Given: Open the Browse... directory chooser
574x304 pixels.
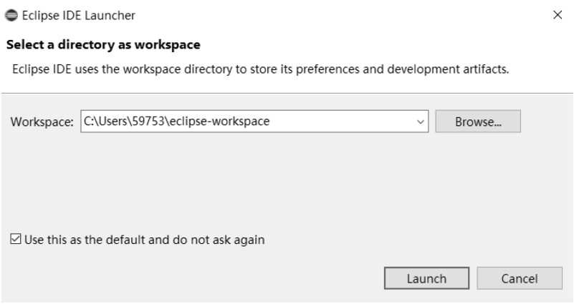Looking at the screenshot, I should 477,122.
